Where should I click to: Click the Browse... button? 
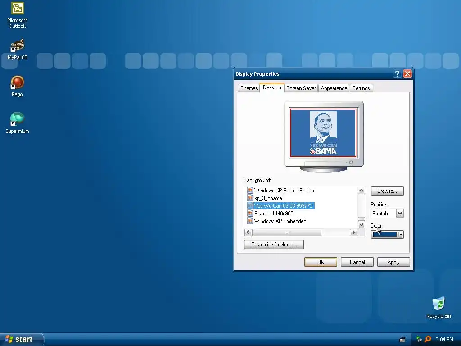(x=387, y=191)
